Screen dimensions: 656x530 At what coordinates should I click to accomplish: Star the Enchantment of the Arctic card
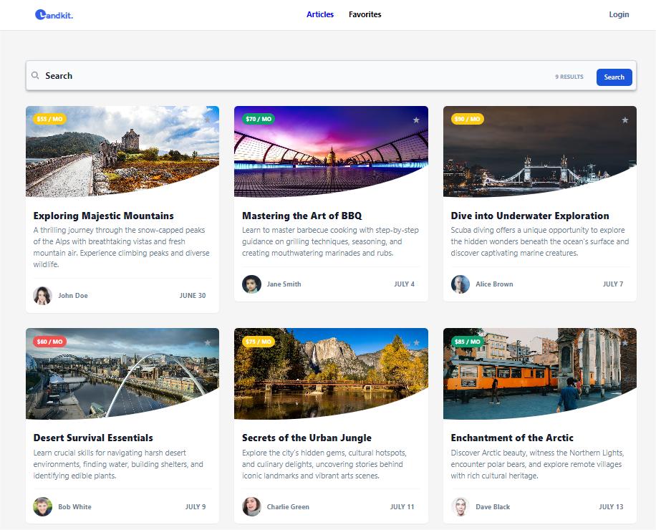[624, 342]
